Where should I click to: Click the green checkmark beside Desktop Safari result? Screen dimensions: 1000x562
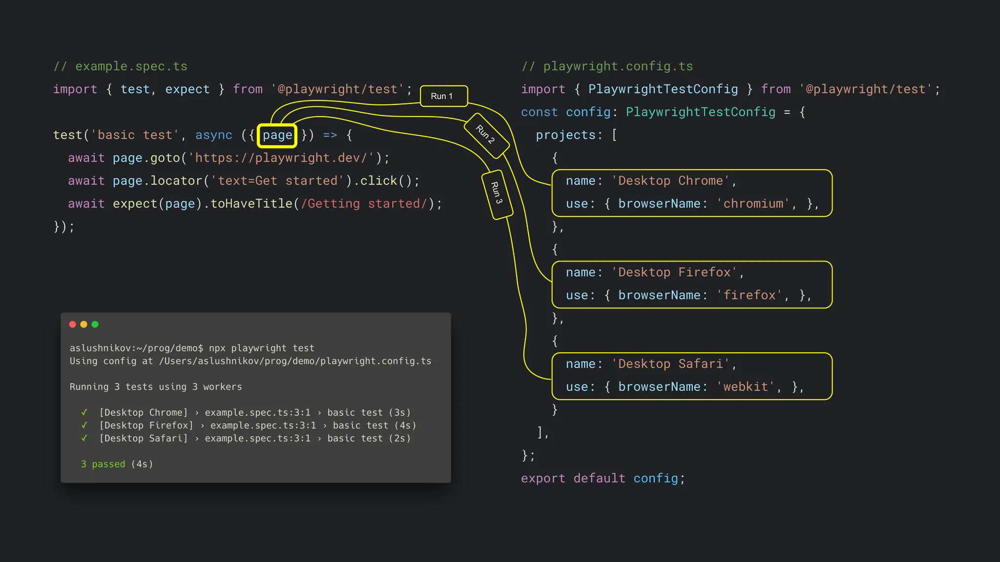point(84,438)
